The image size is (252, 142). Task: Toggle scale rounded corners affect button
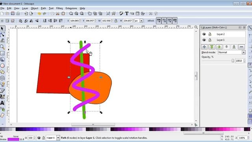[x=164, y=21]
